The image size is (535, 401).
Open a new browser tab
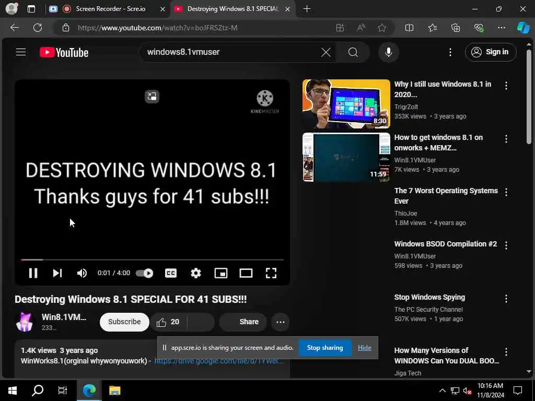[307, 9]
